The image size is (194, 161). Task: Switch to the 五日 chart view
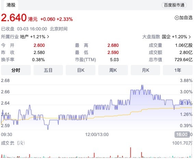coord(48,70)
